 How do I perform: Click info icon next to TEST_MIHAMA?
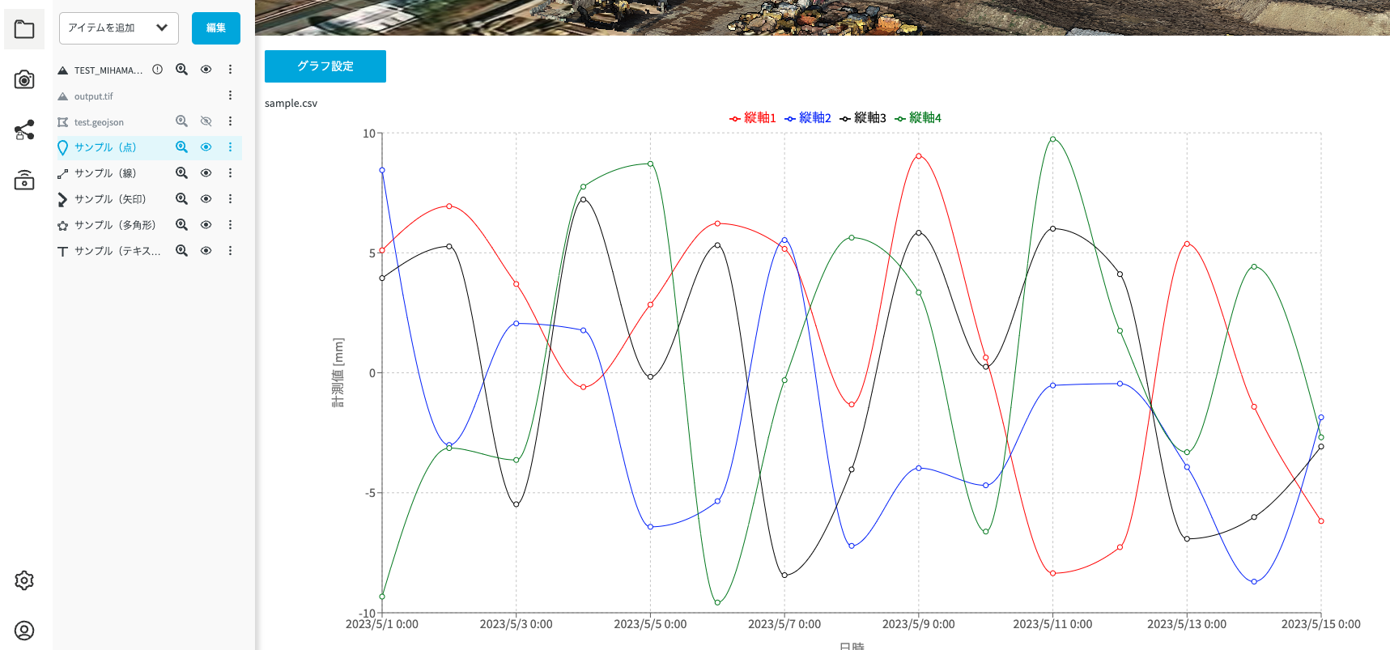(x=158, y=70)
